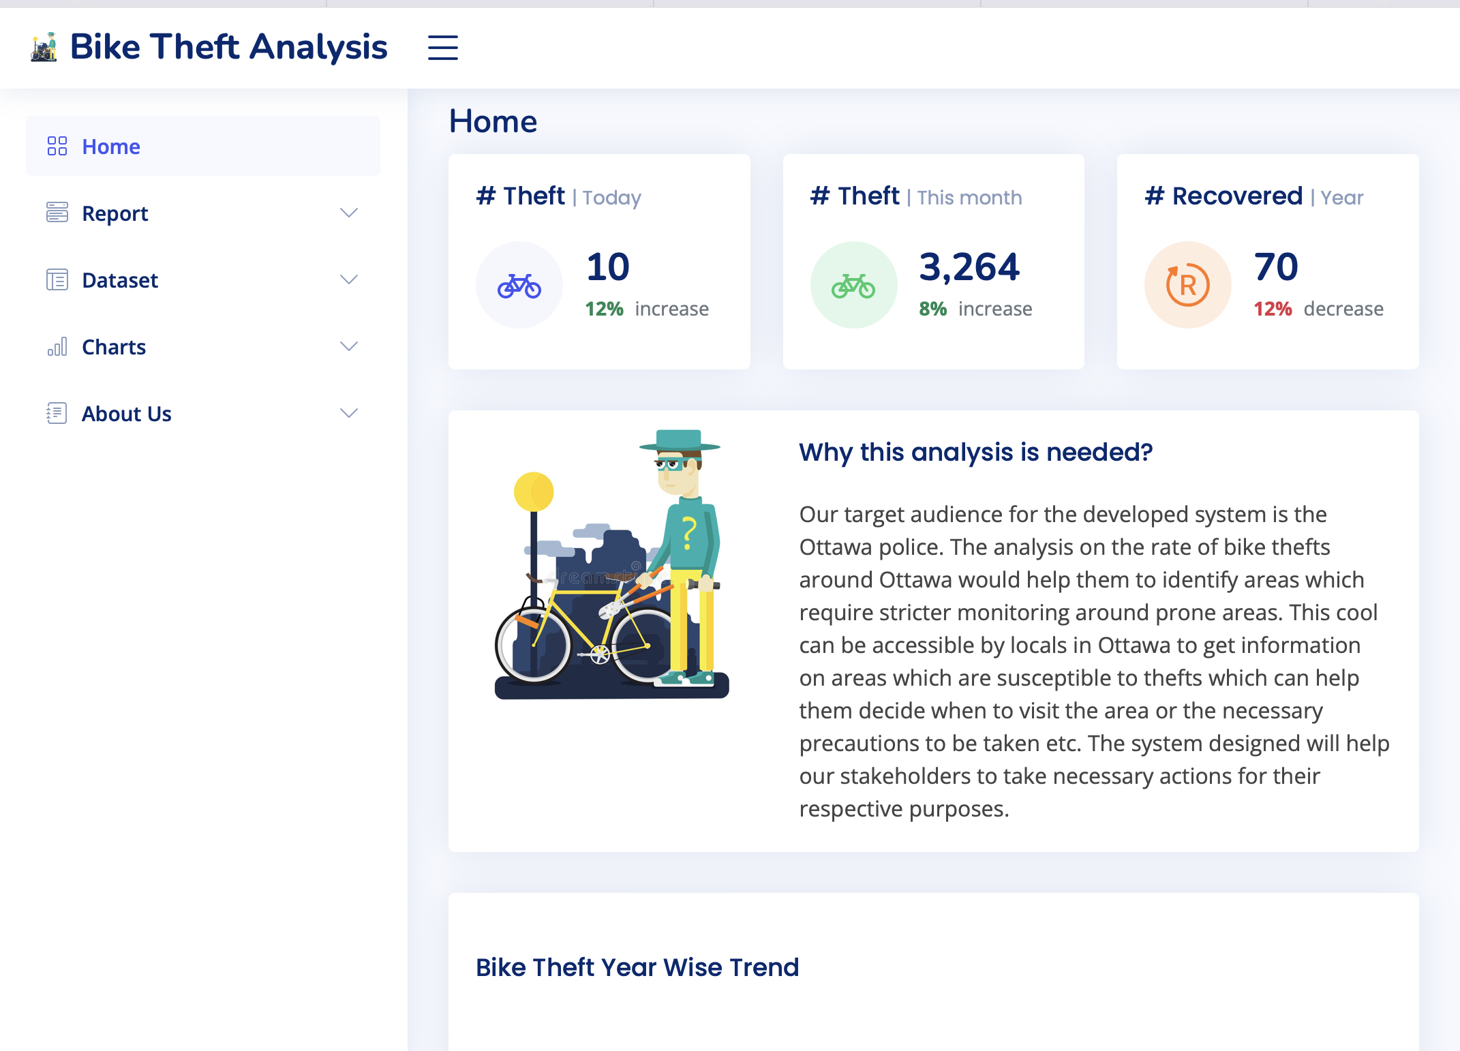Expand the Report menu chevron
1460x1051 pixels.
(x=349, y=213)
